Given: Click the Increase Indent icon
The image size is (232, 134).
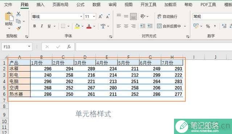Looking at the screenshot, I should [150, 26].
